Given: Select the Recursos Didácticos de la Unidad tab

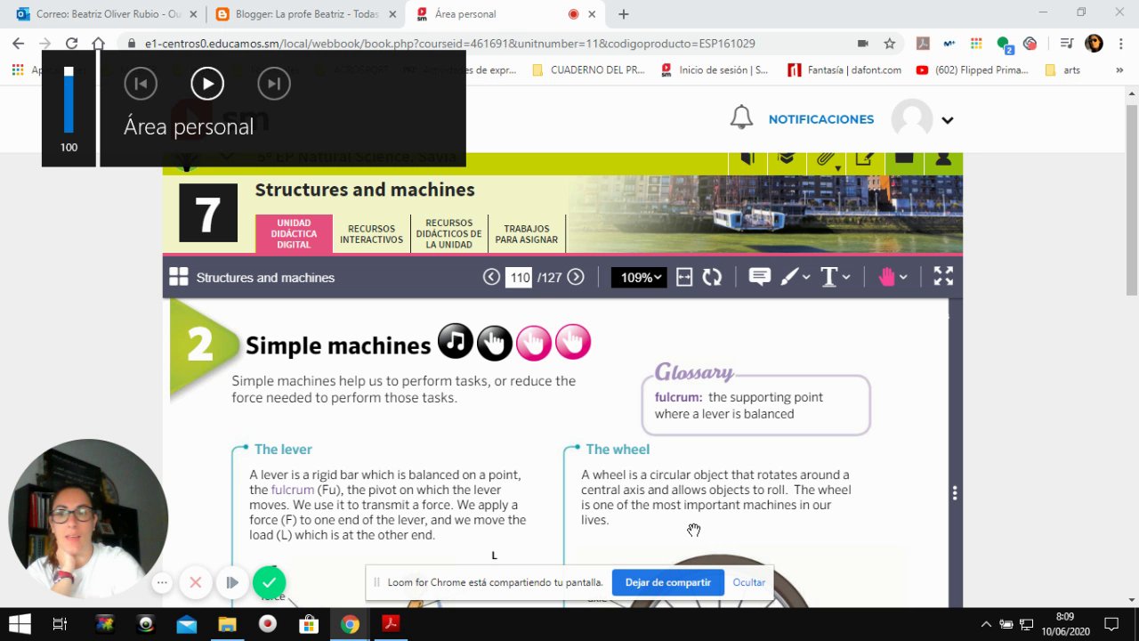Looking at the screenshot, I should pos(448,234).
